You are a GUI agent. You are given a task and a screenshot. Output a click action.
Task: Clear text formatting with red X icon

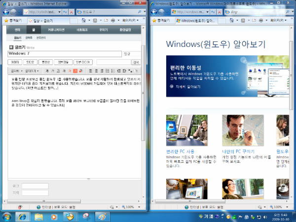[81, 71]
